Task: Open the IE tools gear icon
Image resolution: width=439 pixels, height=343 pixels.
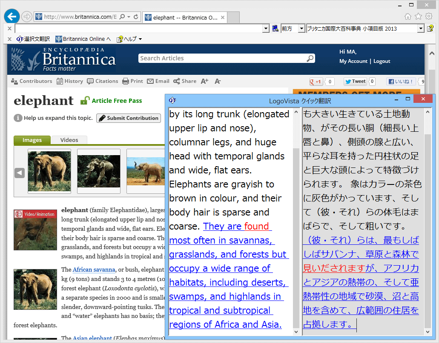Action: [429, 17]
